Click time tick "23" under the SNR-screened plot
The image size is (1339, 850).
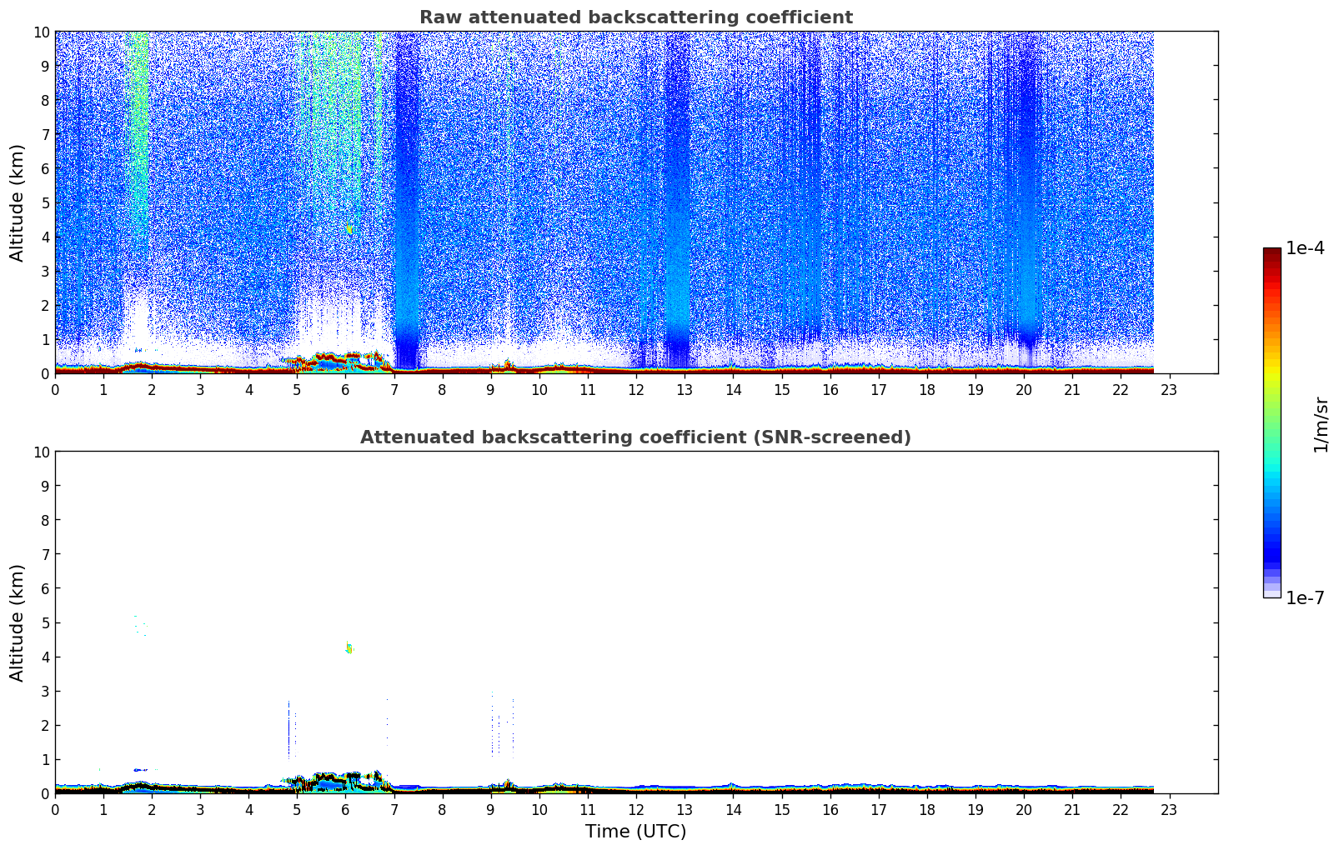pyautogui.click(x=1169, y=809)
